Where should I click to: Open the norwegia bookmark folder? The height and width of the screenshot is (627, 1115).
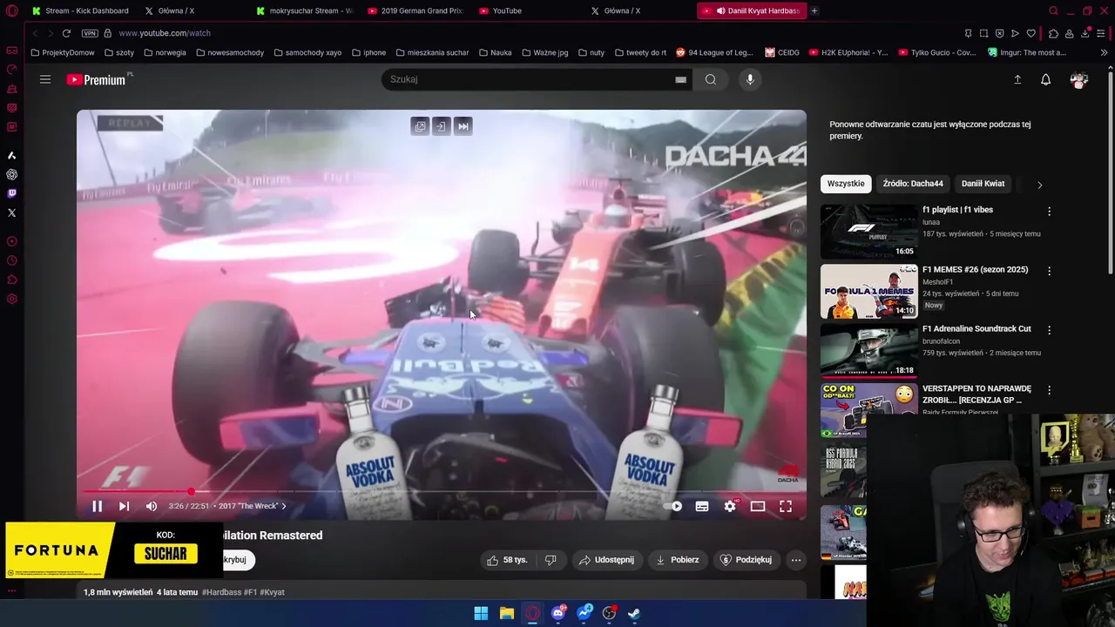point(165,52)
